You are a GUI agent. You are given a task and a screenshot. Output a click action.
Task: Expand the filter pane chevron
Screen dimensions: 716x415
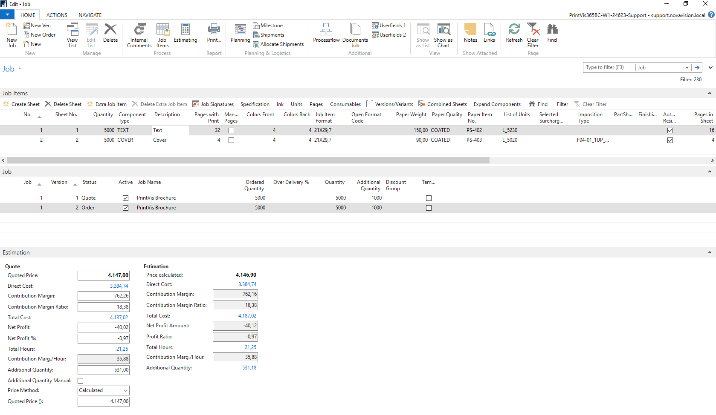710,67
